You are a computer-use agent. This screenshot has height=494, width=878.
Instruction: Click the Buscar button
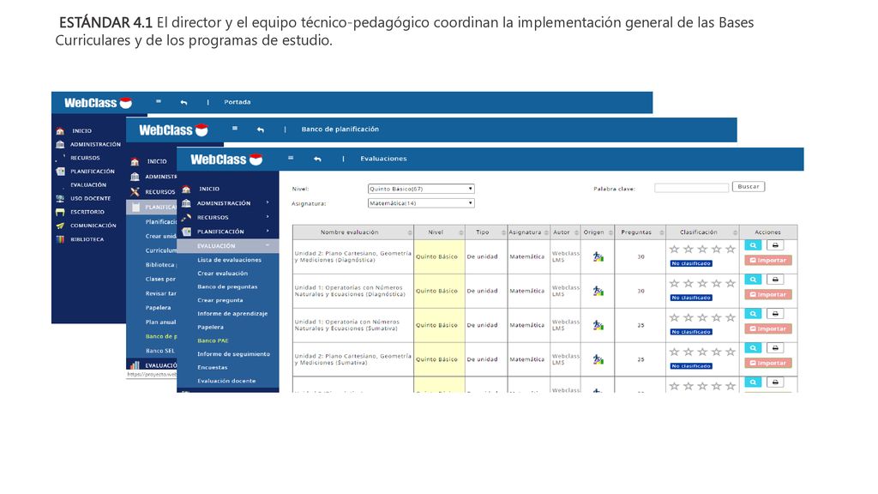click(749, 186)
